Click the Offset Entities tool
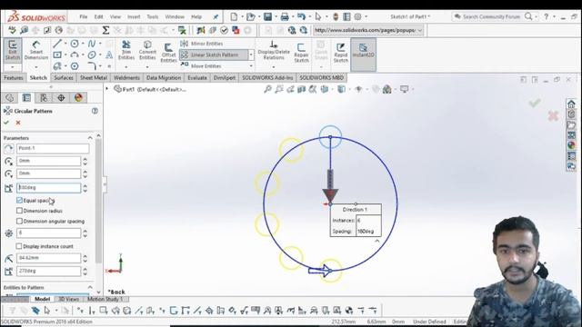Viewport: 582px width, 327px height. click(x=168, y=52)
